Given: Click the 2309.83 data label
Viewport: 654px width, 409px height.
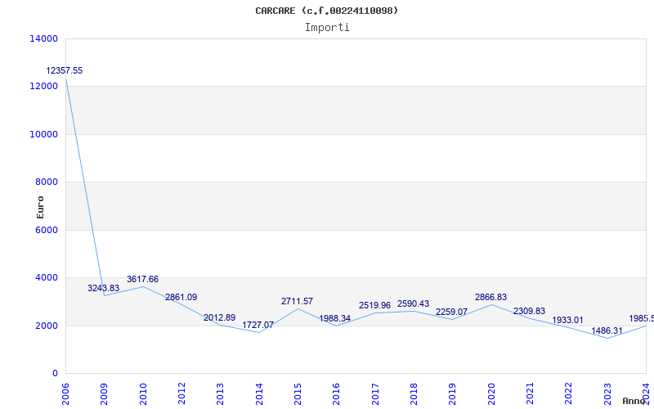Looking at the screenshot, I should 529,311.
